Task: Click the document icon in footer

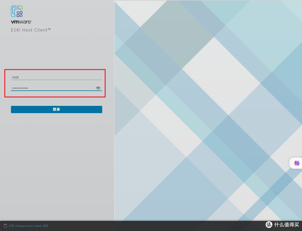Action: pos(5,226)
